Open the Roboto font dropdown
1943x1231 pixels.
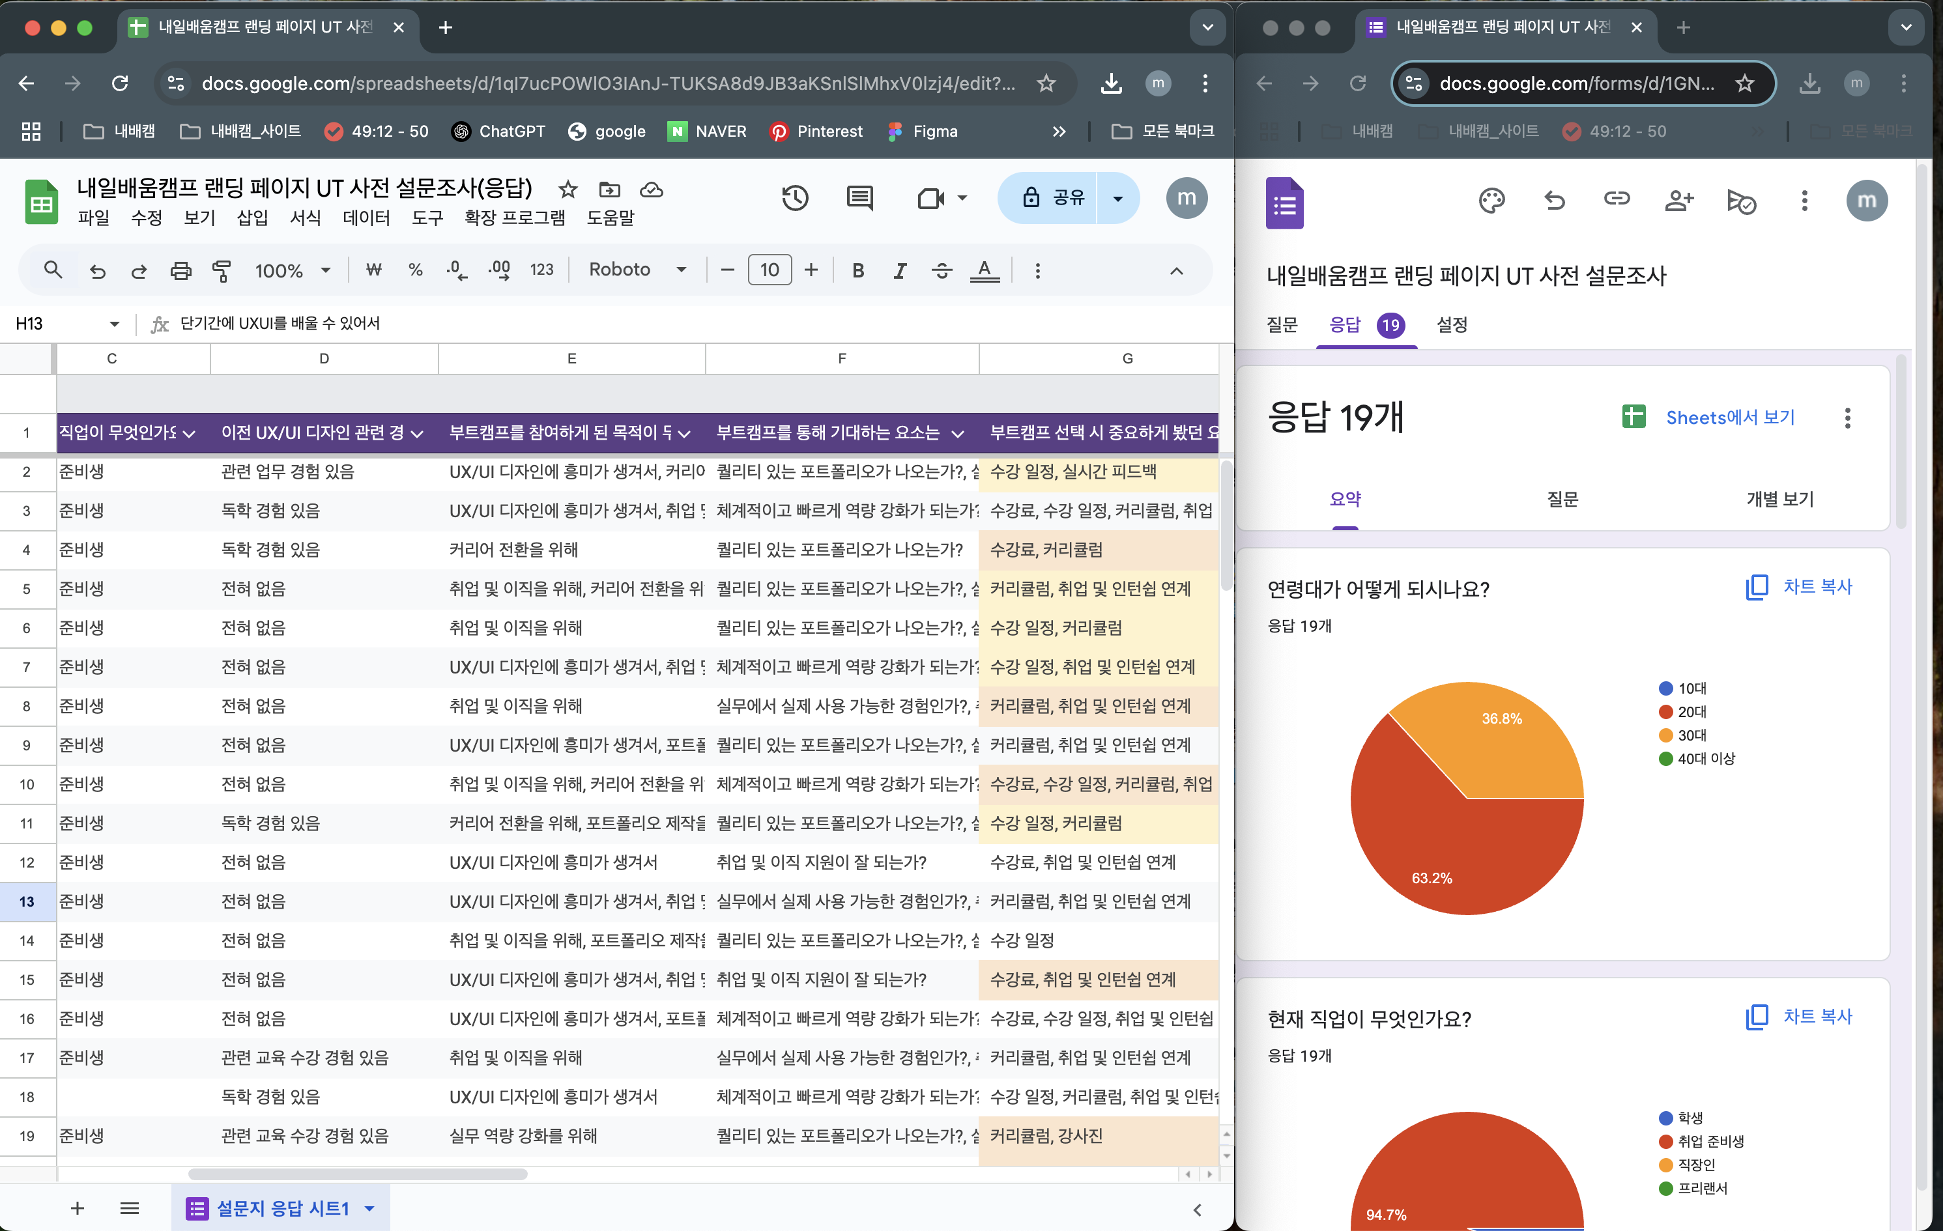pyautogui.click(x=637, y=270)
